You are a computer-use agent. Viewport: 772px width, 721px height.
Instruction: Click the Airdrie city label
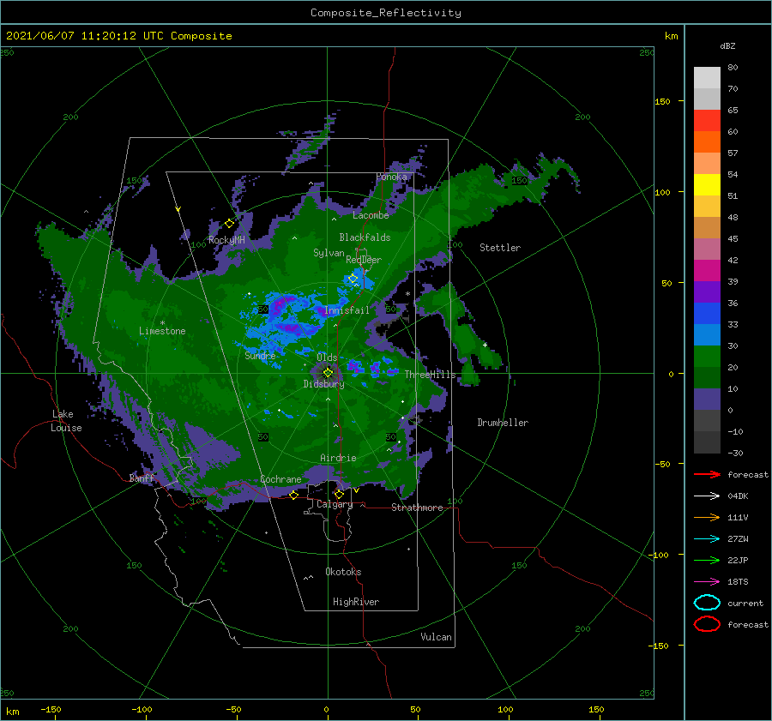pos(338,458)
